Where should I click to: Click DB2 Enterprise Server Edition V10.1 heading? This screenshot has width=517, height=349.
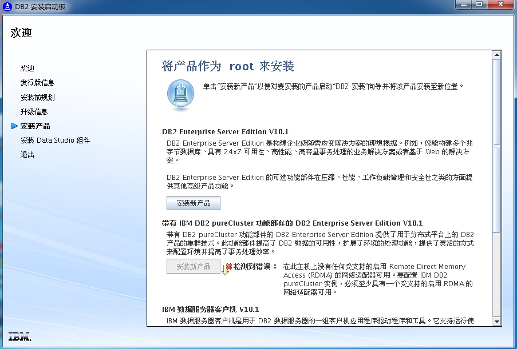(225, 131)
